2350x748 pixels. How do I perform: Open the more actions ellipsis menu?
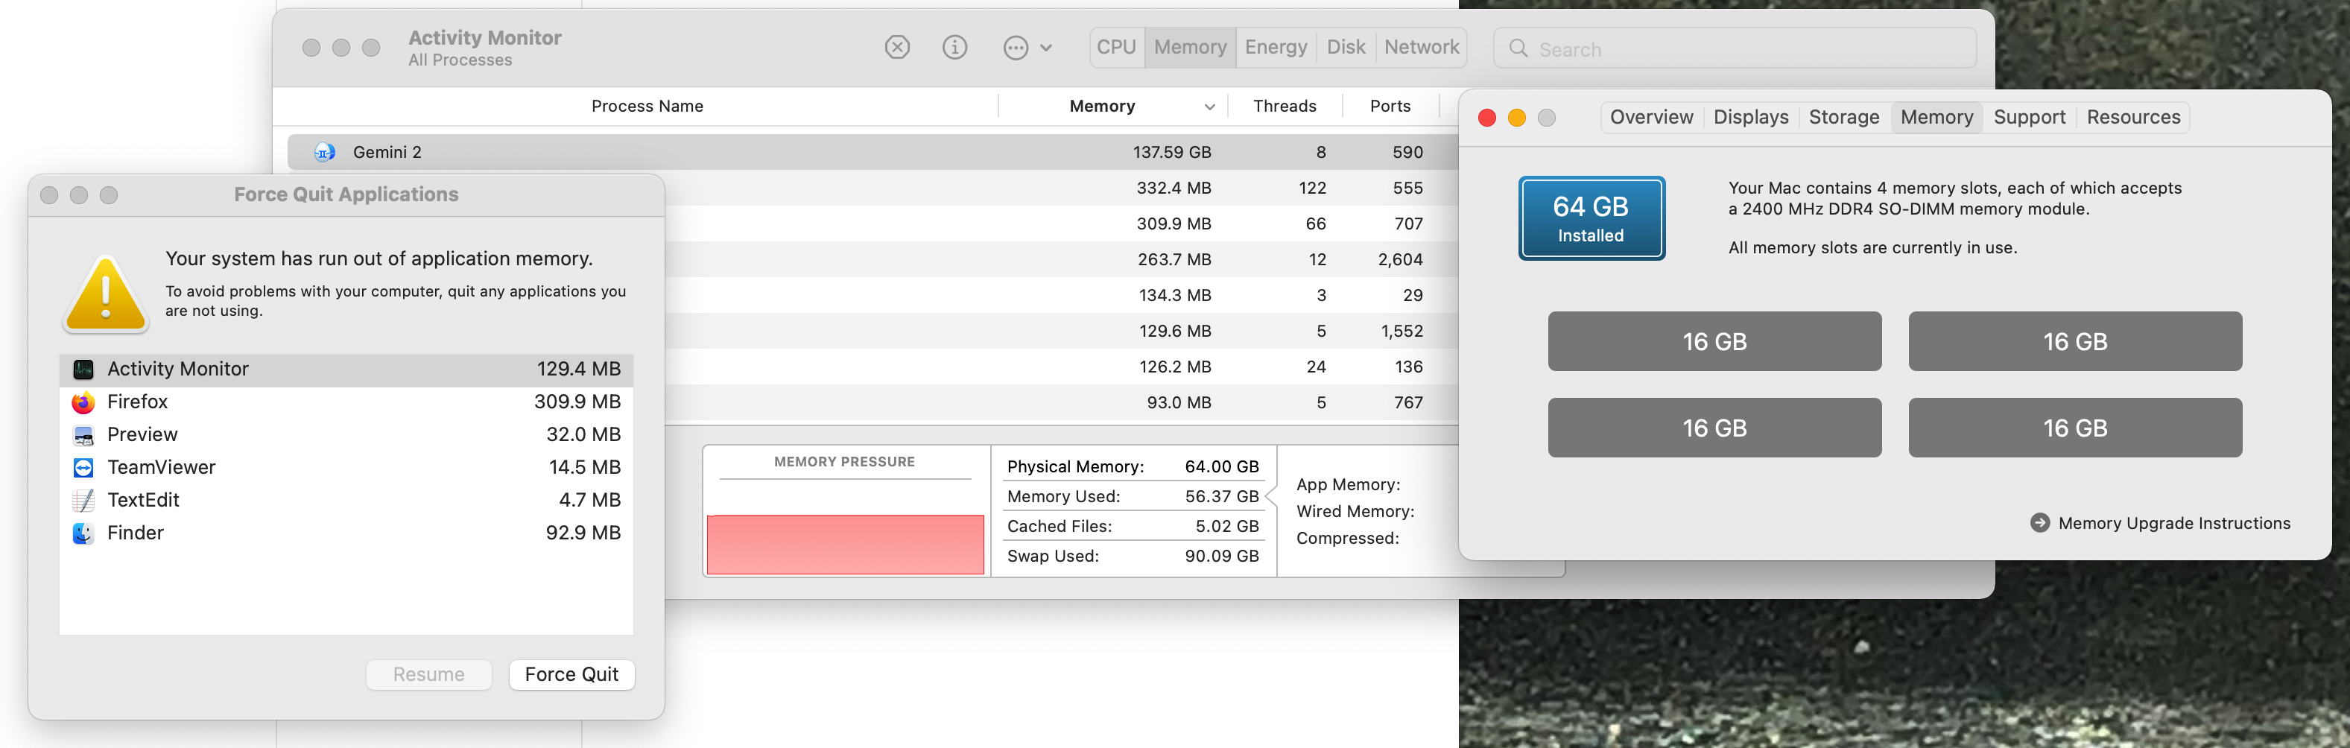point(1027,48)
